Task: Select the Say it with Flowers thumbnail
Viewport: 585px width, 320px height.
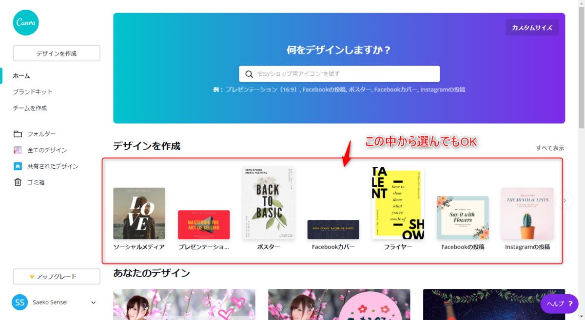Action: point(463,218)
